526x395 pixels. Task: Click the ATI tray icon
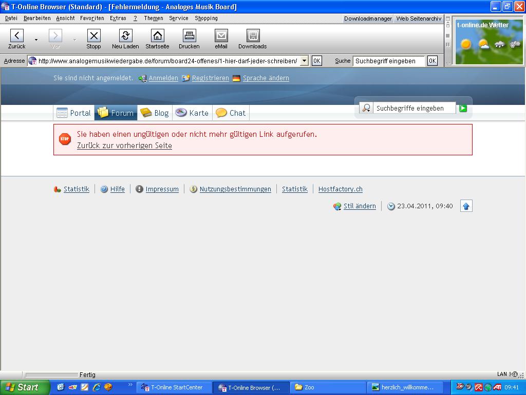tap(497, 387)
